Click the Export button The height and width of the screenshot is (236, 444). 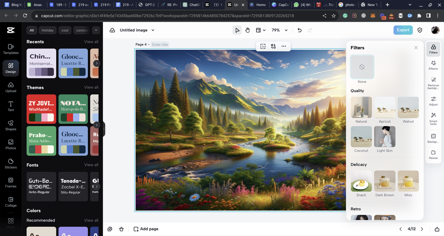click(403, 30)
